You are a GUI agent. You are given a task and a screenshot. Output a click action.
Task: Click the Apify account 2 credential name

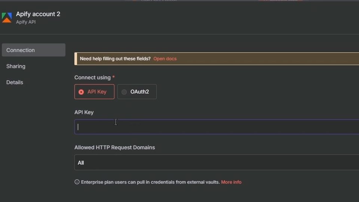tap(38, 14)
